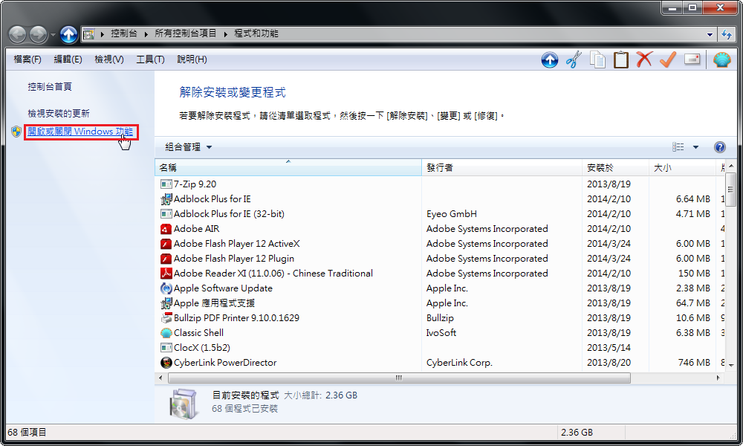This screenshot has width=743, height=446.
Task: Click the horizontal scrollbar thumb
Action: click(399, 378)
